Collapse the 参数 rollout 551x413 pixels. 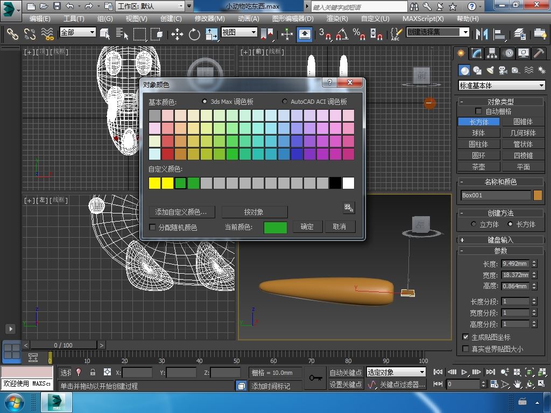click(500, 251)
